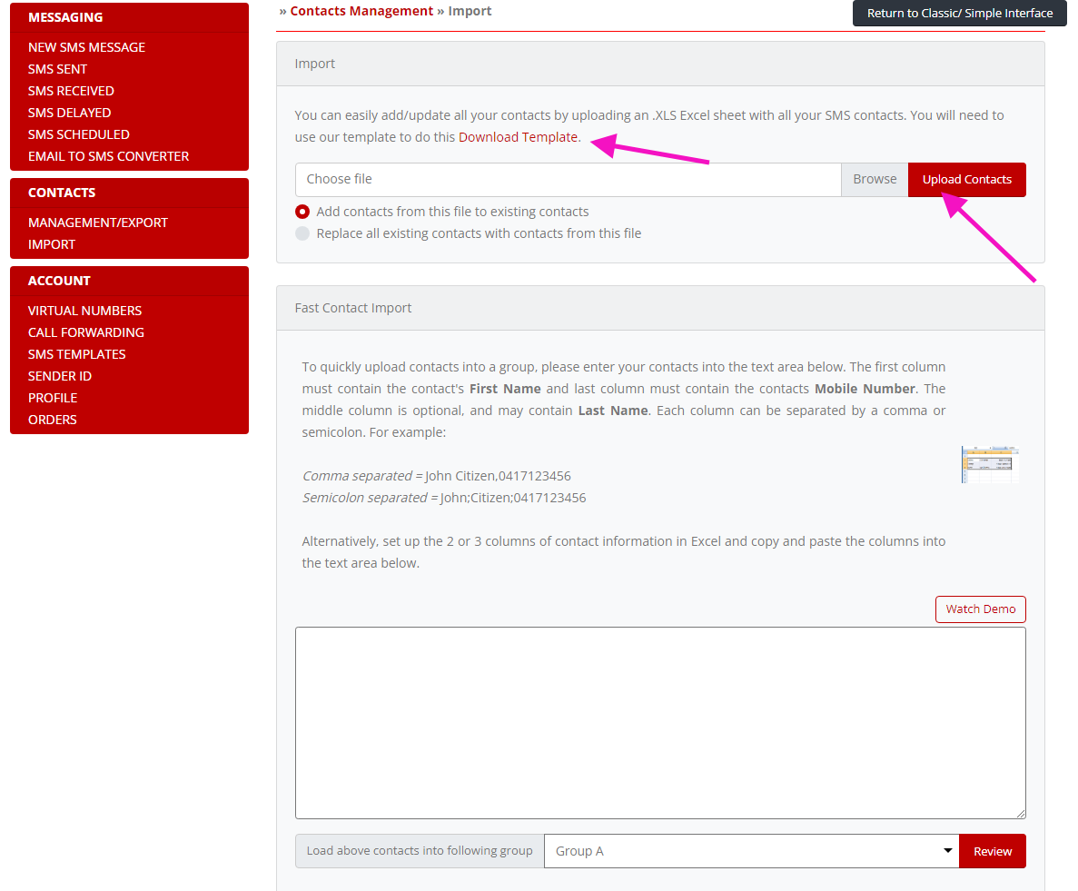Open the Excel spreadsheet example thumbnail
Viewport: 1078px width, 891px height.
pos(990,465)
